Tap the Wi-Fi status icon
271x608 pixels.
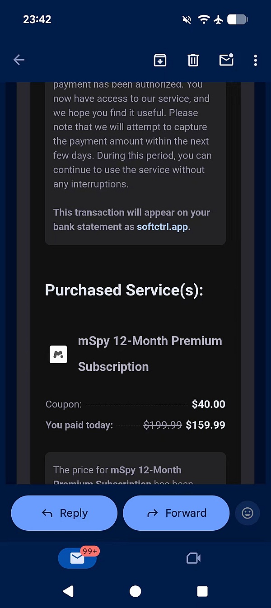204,19
